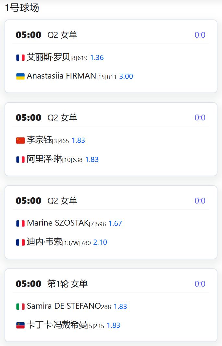Click the 0:0 score of the first match
Viewport: 222px width, 346px height.
(200, 35)
